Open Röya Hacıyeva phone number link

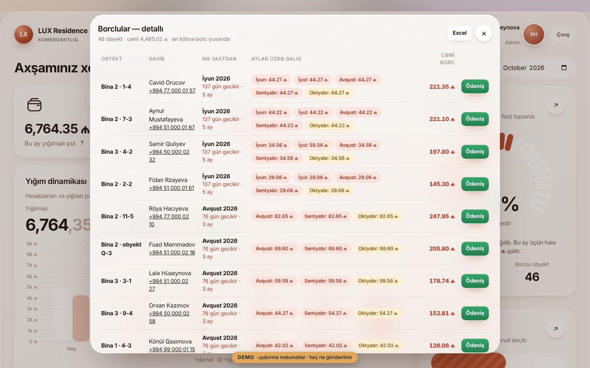[169, 220]
